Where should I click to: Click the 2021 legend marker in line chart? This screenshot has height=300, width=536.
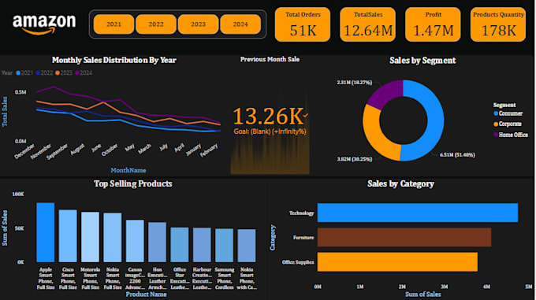click(18, 72)
